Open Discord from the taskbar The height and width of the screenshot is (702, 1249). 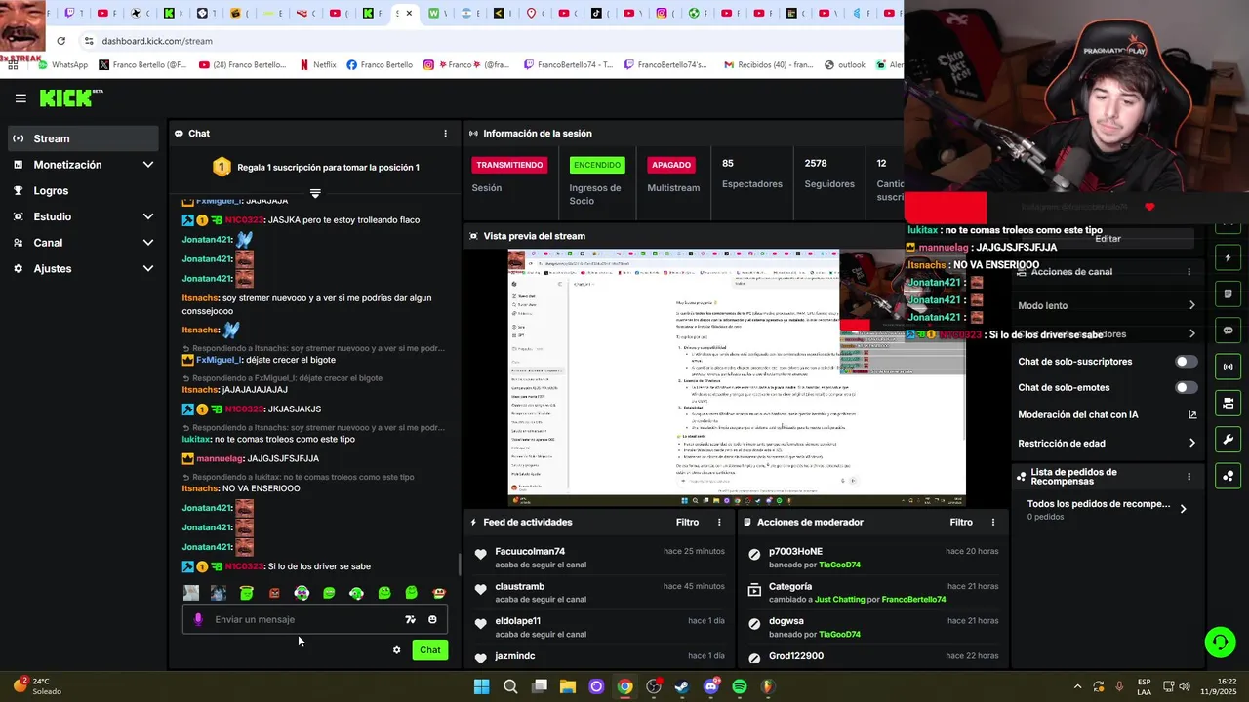[710, 686]
